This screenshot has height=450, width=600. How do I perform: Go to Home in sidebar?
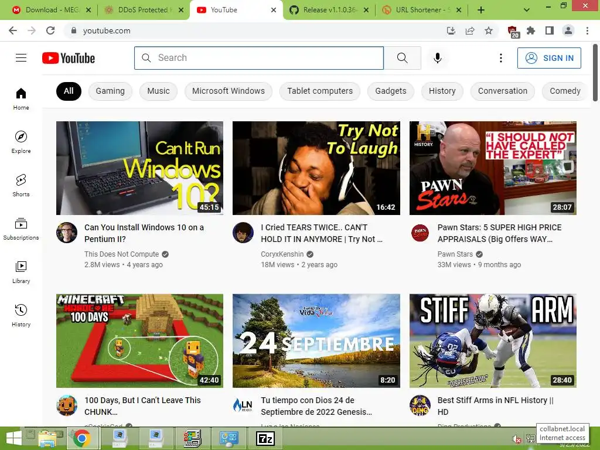click(x=21, y=98)
